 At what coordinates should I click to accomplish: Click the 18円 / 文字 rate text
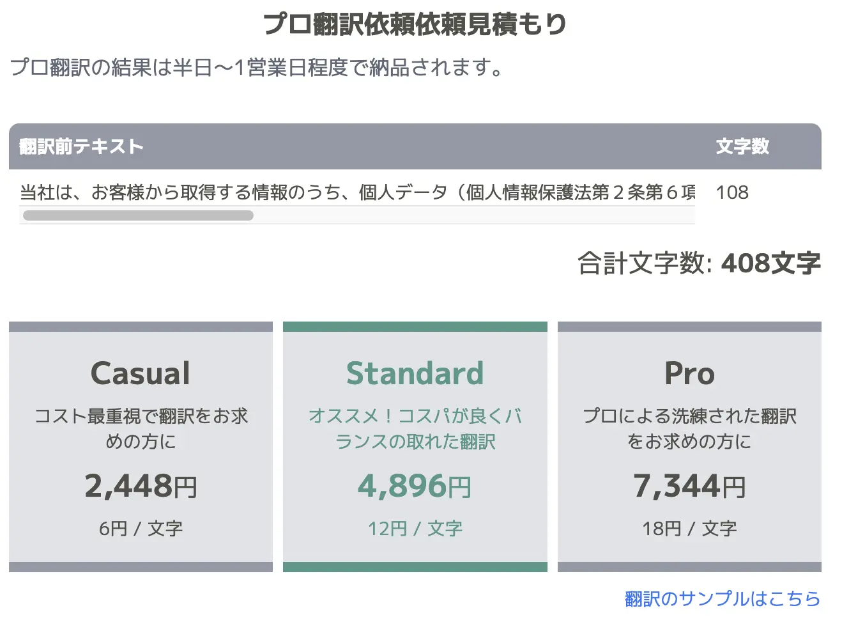point(689,529)
